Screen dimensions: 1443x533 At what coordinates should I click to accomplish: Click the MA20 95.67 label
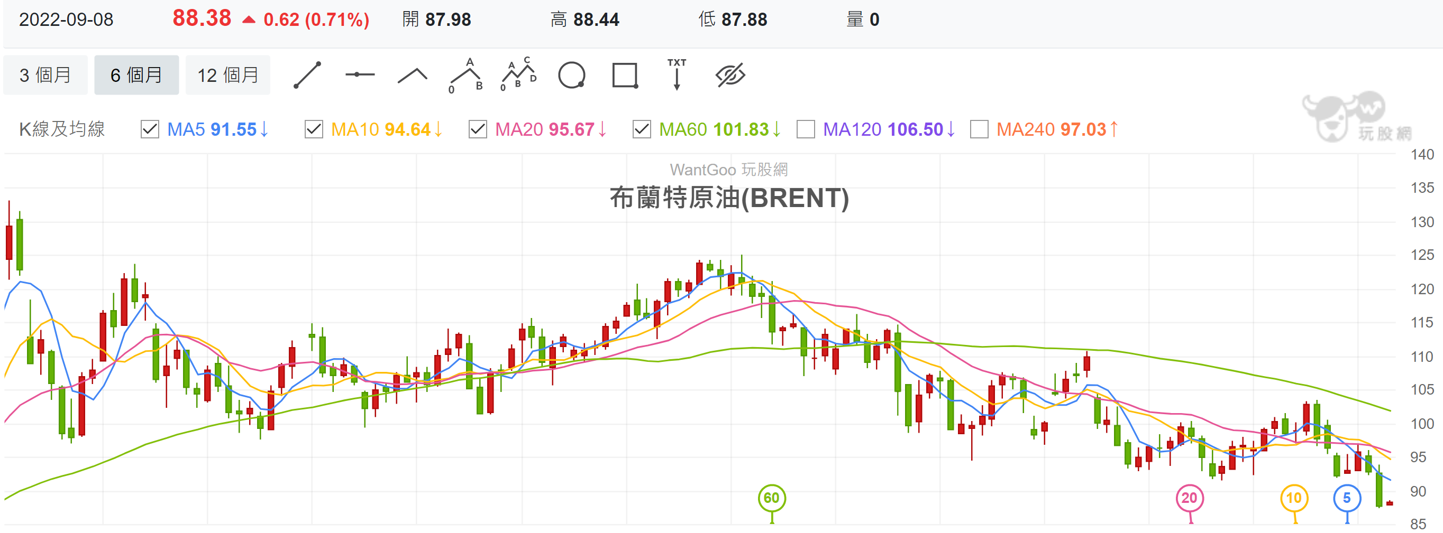(551, 129)
